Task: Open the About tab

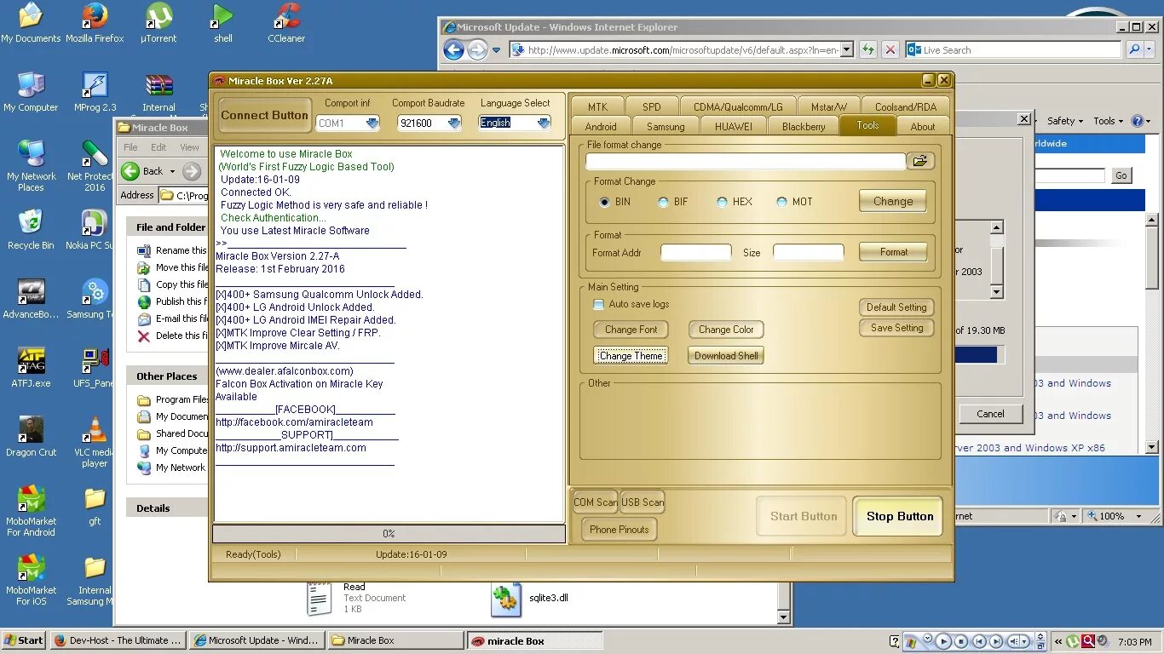Action: click(x=923, y=127)
